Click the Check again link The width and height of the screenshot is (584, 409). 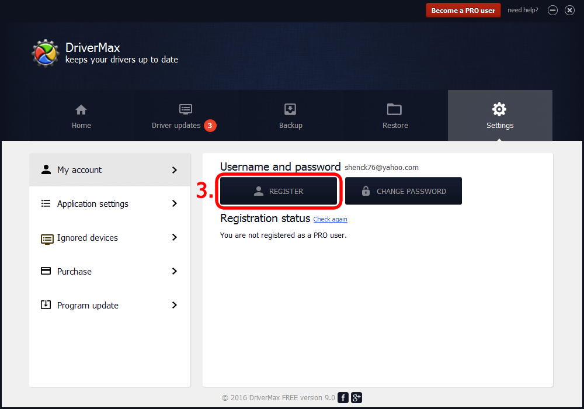click(x=330, y=219)
